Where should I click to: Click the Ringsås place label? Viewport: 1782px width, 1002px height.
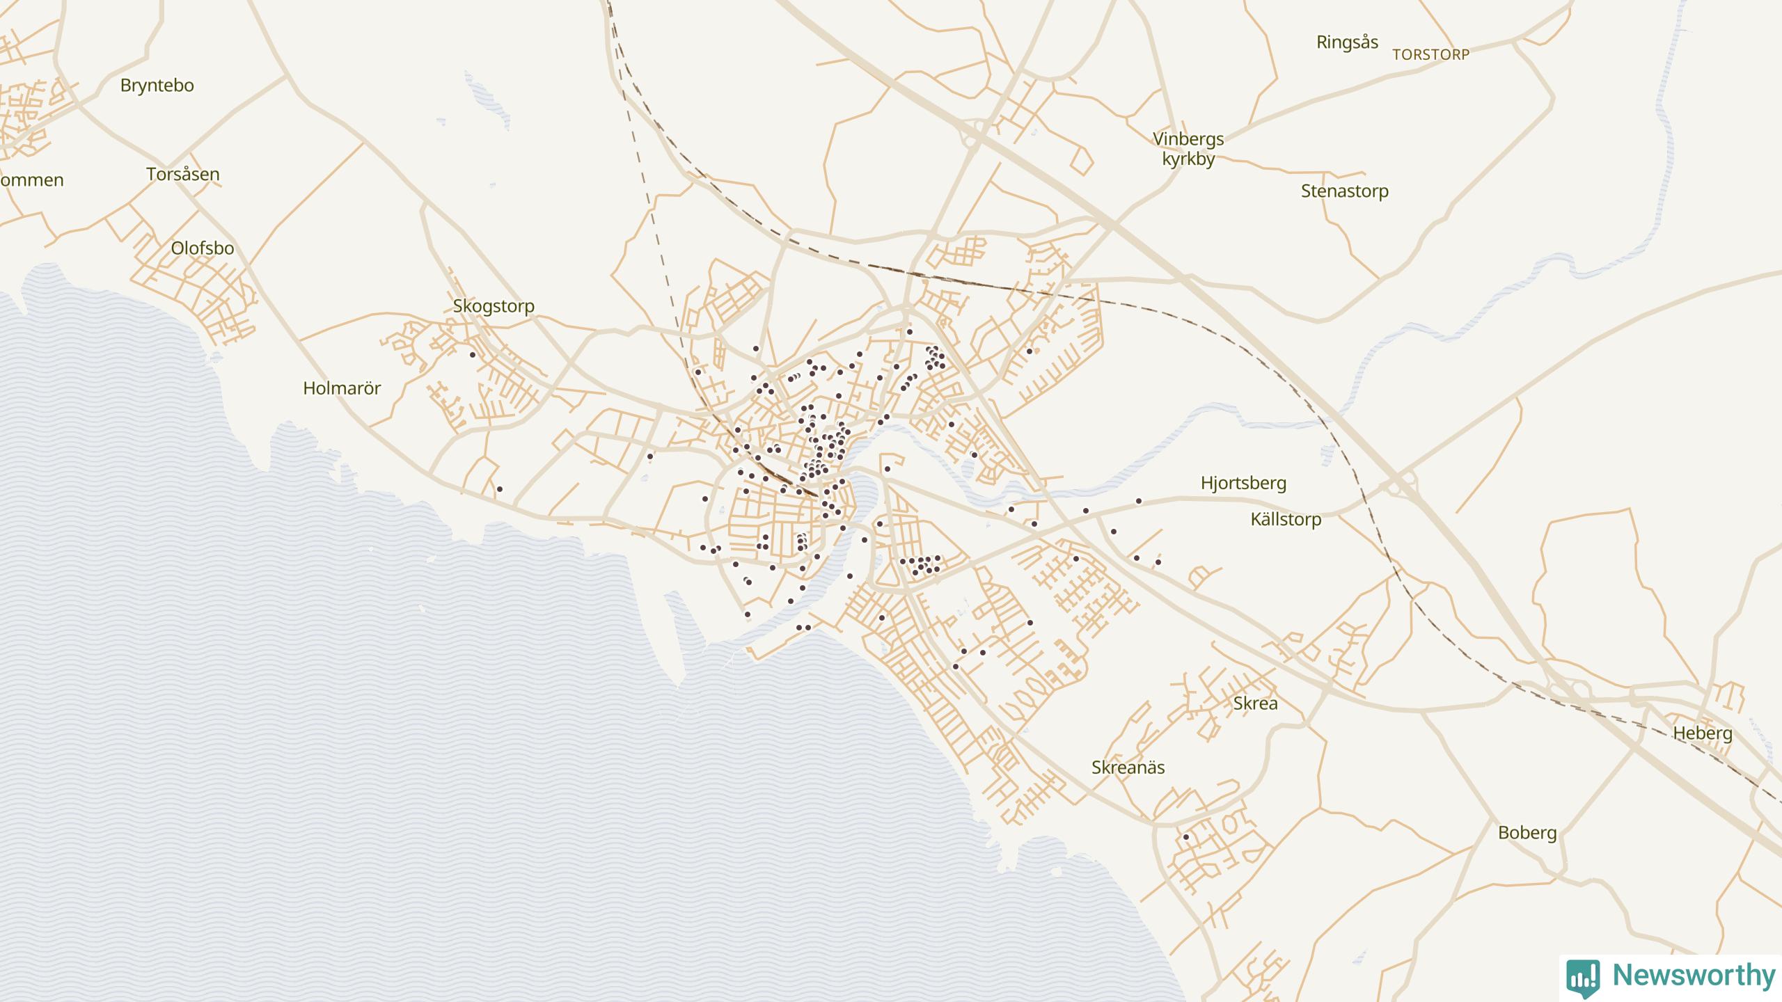[x=1347, y=42]
